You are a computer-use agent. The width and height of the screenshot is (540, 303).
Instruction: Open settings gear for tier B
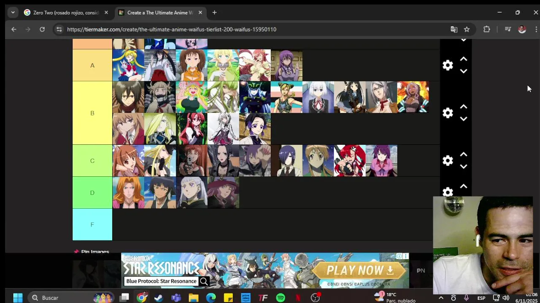[x=448, y=113]
